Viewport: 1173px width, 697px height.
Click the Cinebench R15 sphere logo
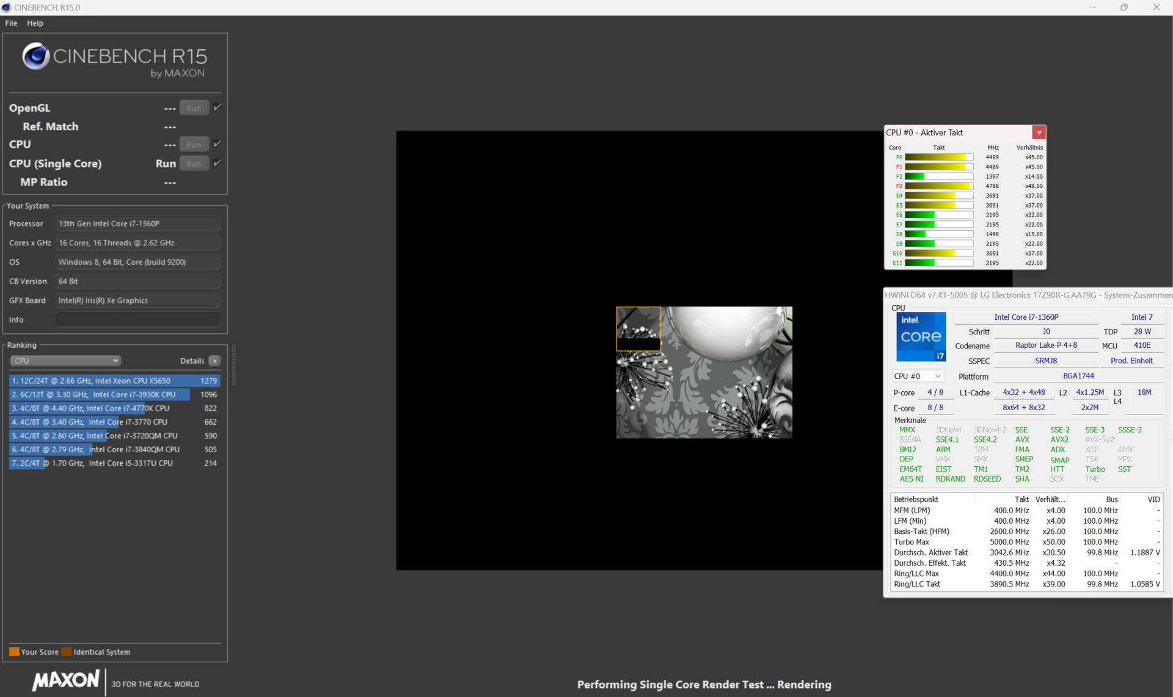(36, 56)
